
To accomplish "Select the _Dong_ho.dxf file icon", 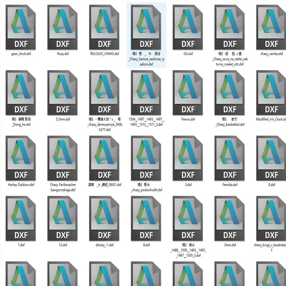I will [x=21, y=93].
